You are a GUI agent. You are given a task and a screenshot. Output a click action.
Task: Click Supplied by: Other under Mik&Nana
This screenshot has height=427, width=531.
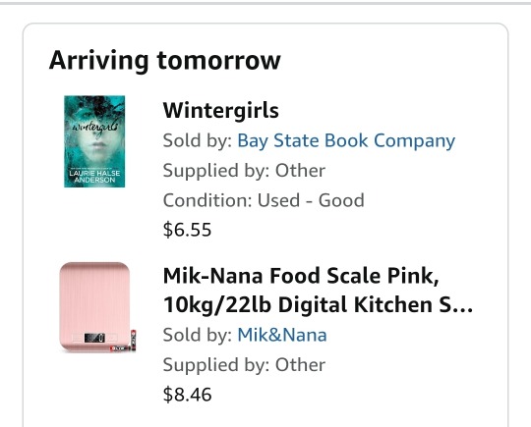244,365
